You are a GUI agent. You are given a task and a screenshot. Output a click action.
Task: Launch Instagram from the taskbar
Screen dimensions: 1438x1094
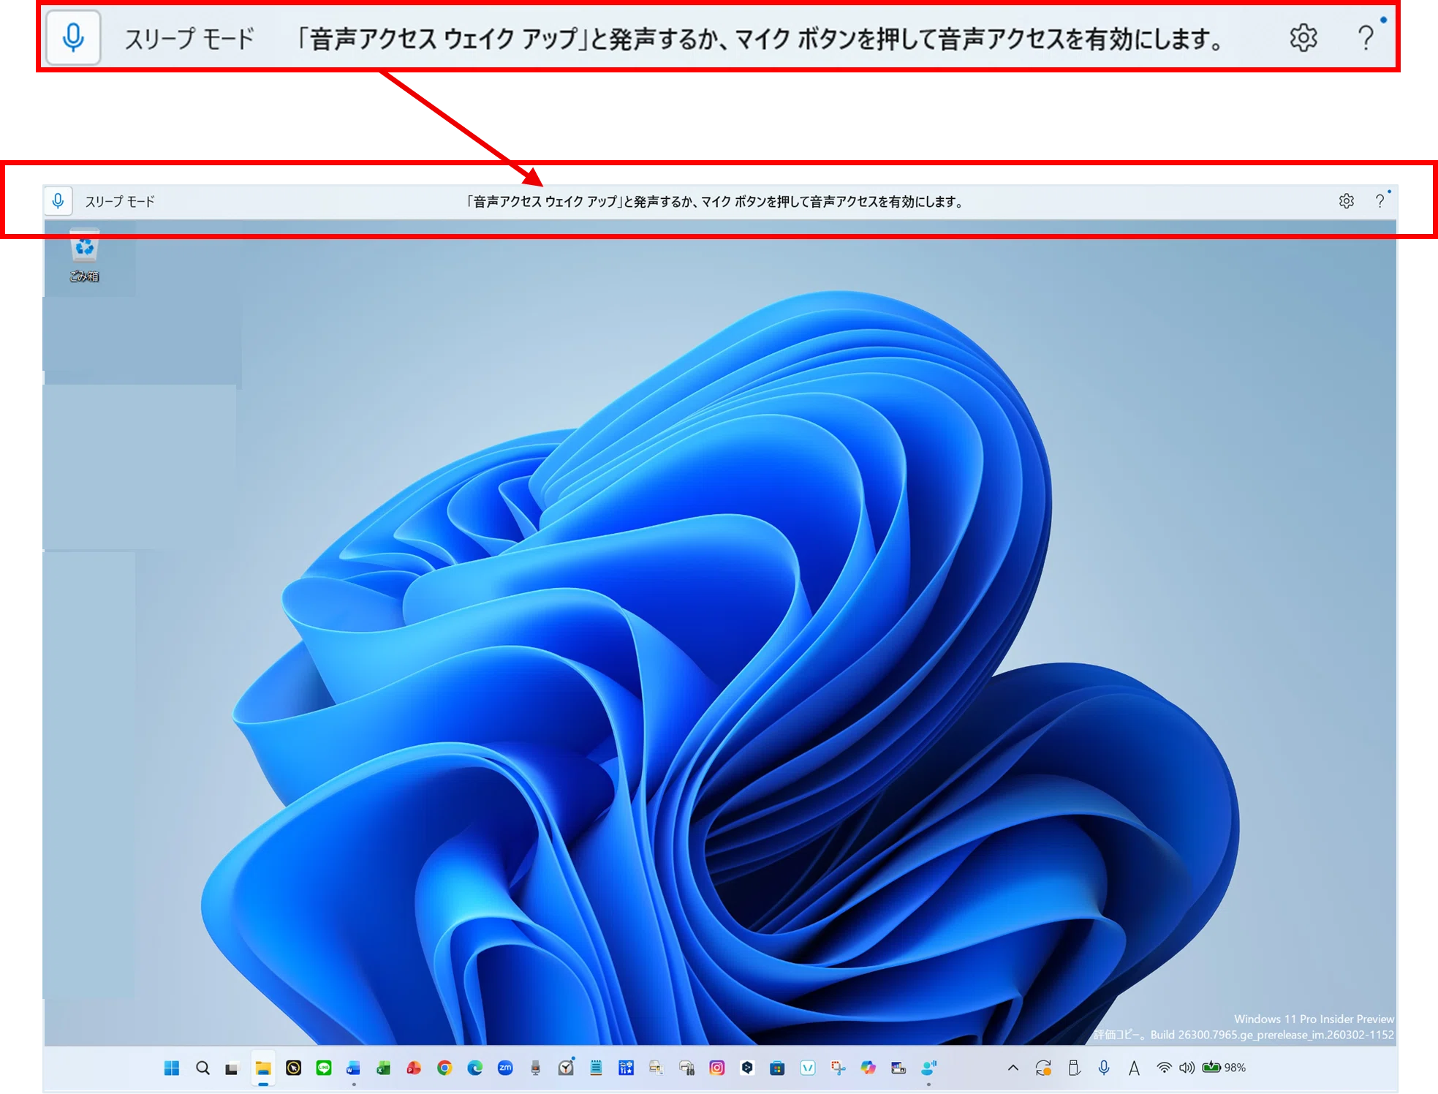pos(717,1068)
